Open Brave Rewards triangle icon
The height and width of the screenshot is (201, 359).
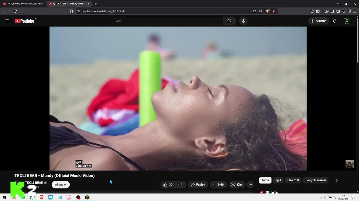tap(274, 11)
